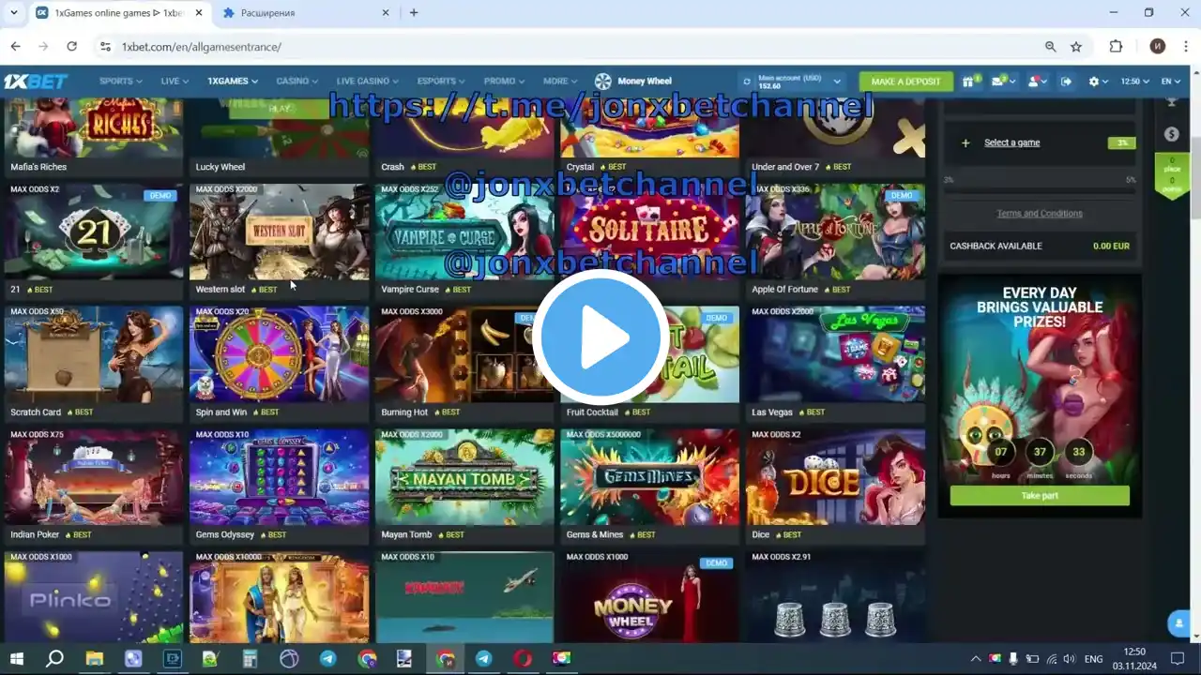Open the user profile icon

click(x=1036, y=82)
